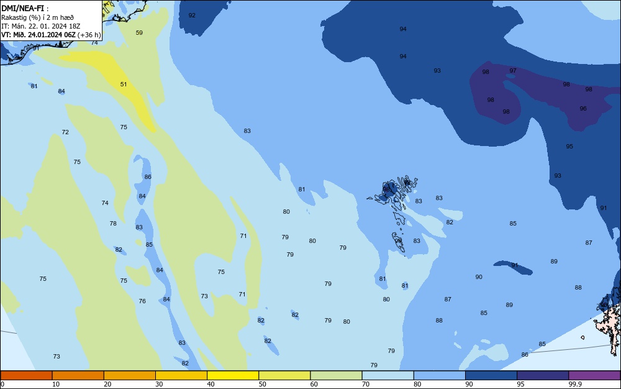
Task: Click the humidity value 59 on the map
Action: point(139,32)
